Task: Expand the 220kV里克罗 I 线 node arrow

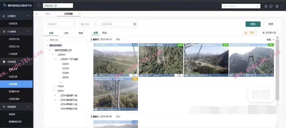Action: click(x=55, y=95)
